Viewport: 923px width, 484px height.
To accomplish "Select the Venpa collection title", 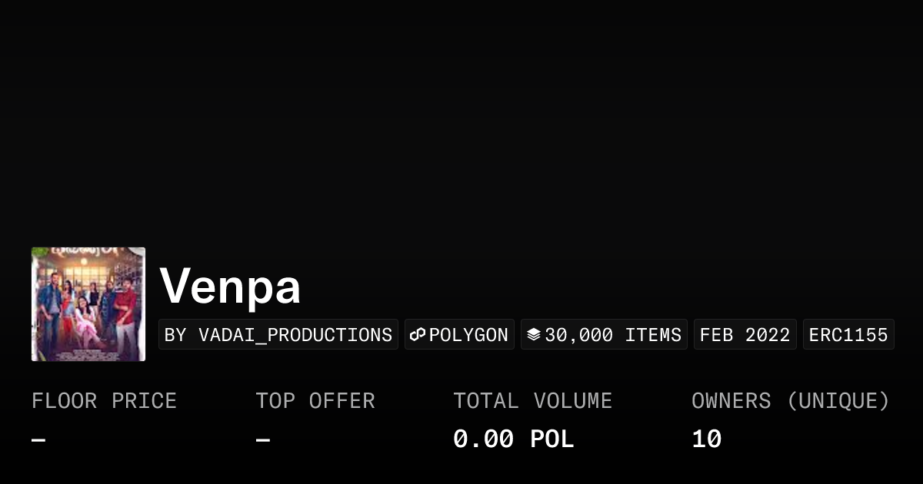I will tap(230, 287).
